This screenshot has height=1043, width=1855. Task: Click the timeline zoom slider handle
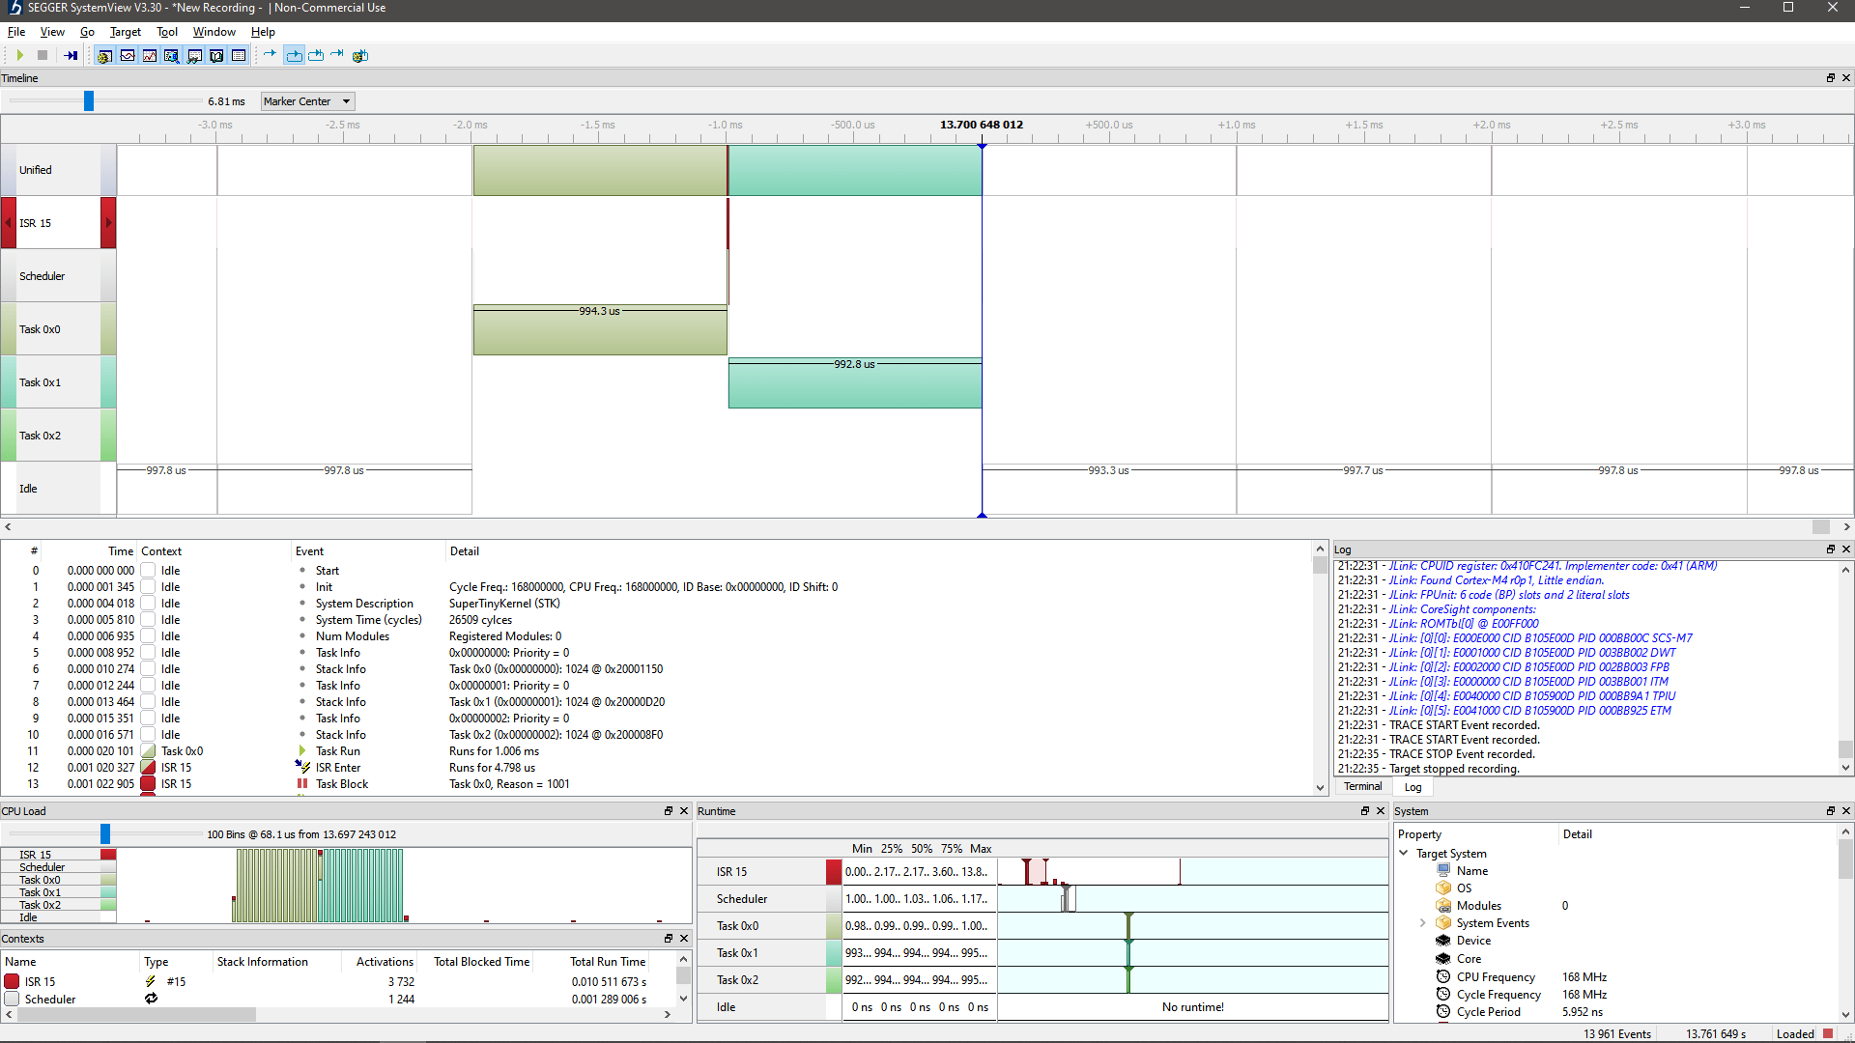tap(89, 101)
